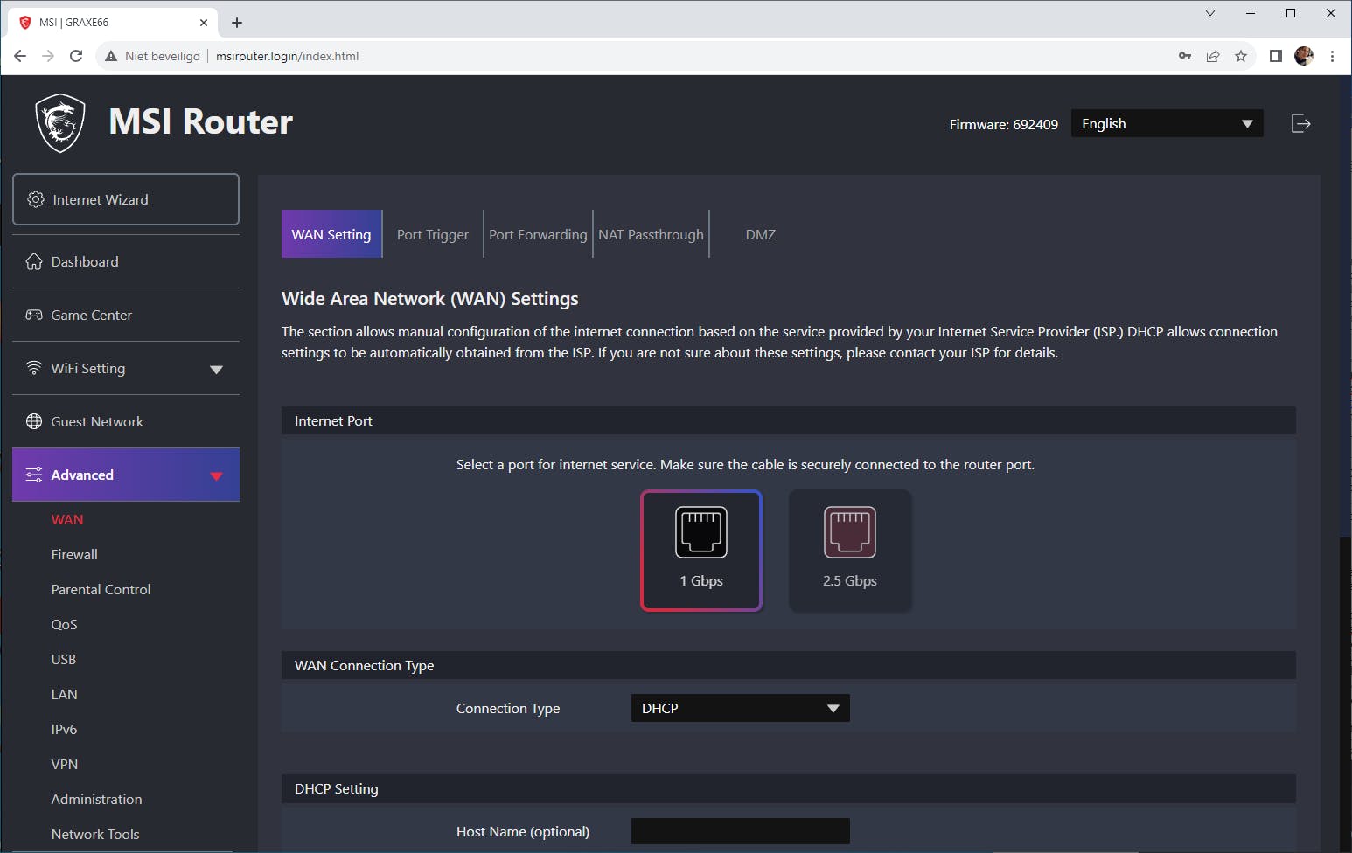Viewport: 1352px width, 853px height.
Task: Click the Guest Network globe icon
Action: point(34,421)
